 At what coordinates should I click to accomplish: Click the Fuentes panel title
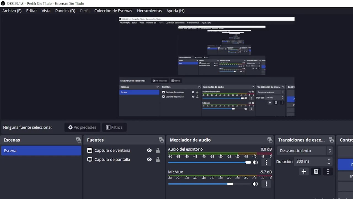point(95,140)
